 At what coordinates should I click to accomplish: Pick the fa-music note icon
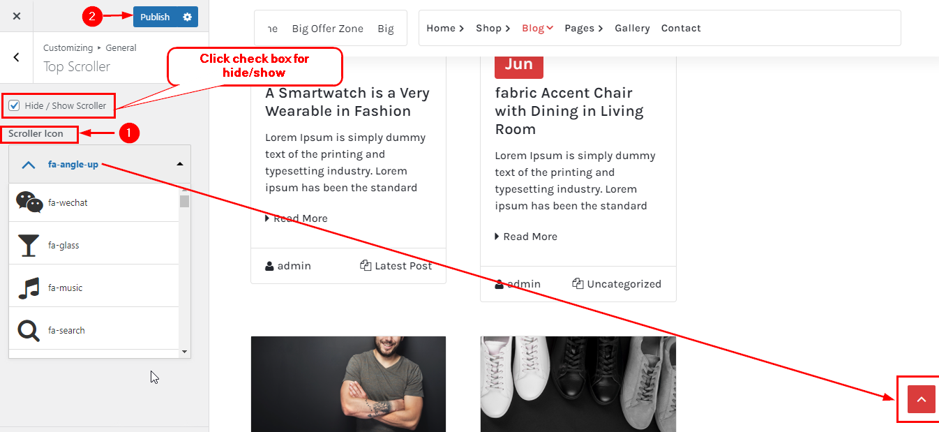click(94, 288)
